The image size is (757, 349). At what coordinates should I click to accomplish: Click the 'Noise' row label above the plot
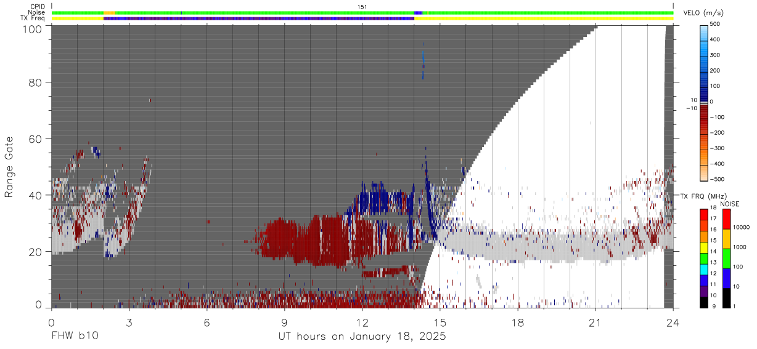(36, 12)
